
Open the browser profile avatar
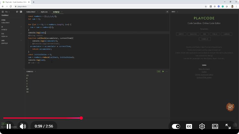point(232,6)
